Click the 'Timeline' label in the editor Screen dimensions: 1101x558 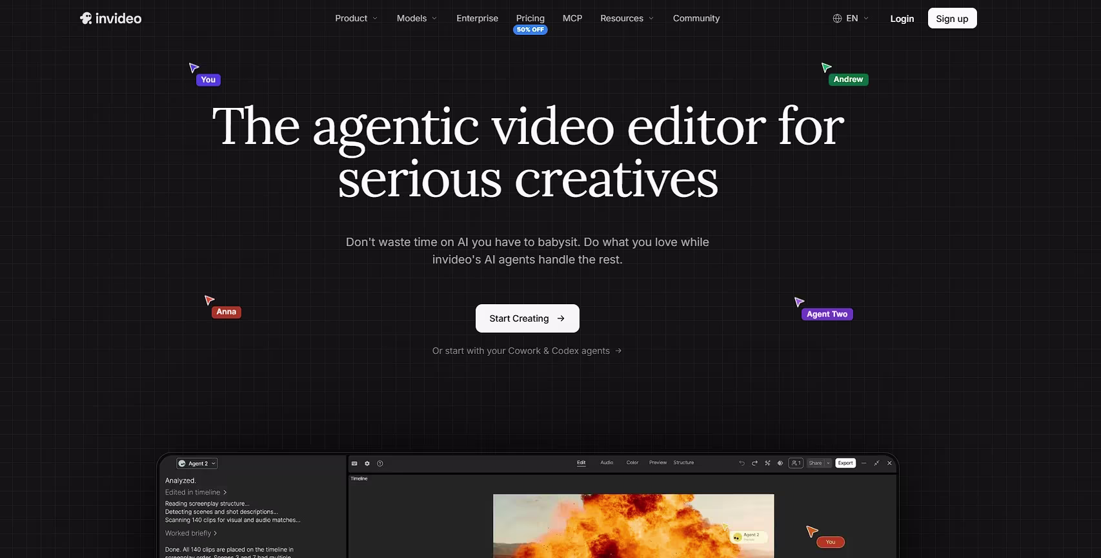pyautogui.click(x=359, y=479)
